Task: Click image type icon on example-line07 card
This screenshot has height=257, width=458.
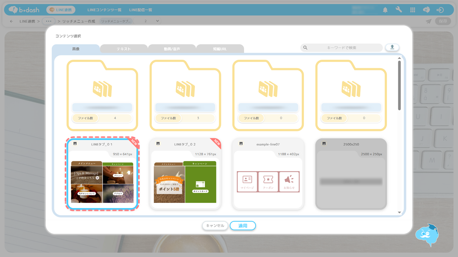Action: coord(241,144)
